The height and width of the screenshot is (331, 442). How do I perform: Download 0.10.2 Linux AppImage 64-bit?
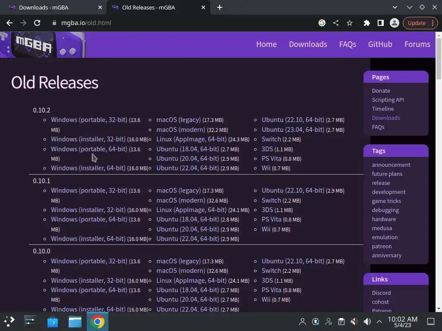click(x=191, y=139)
